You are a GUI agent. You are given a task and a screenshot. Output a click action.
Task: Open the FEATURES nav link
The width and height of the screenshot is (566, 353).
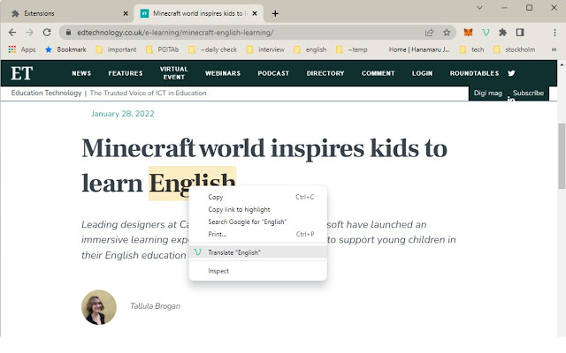pos(126,73)
